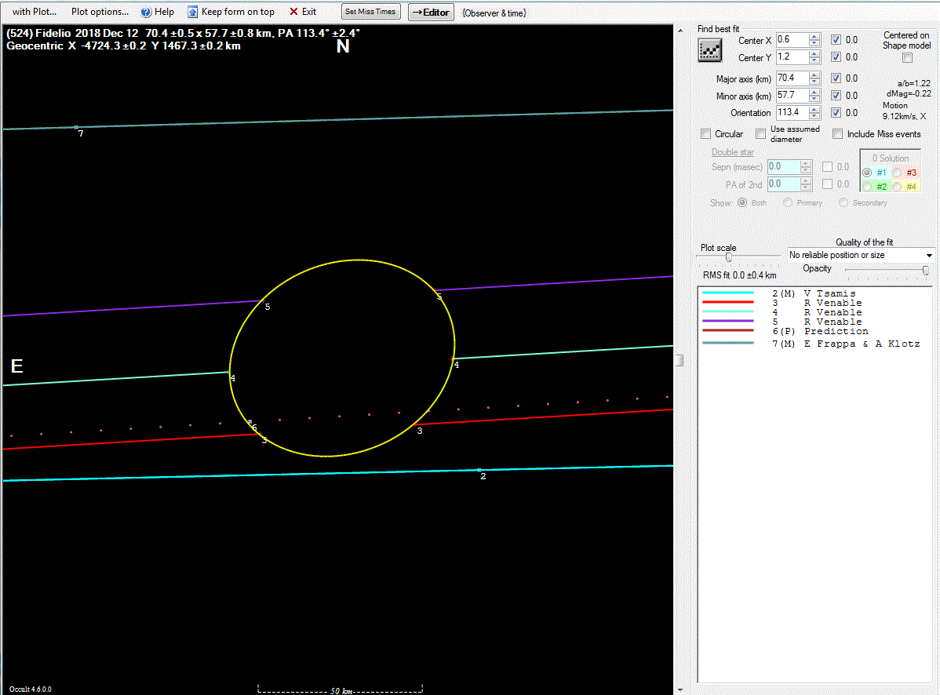This screenshot has height=695, width=940.
Task: Click the RMS fit 0.0 ±0.4 km text
Action: 739,275
